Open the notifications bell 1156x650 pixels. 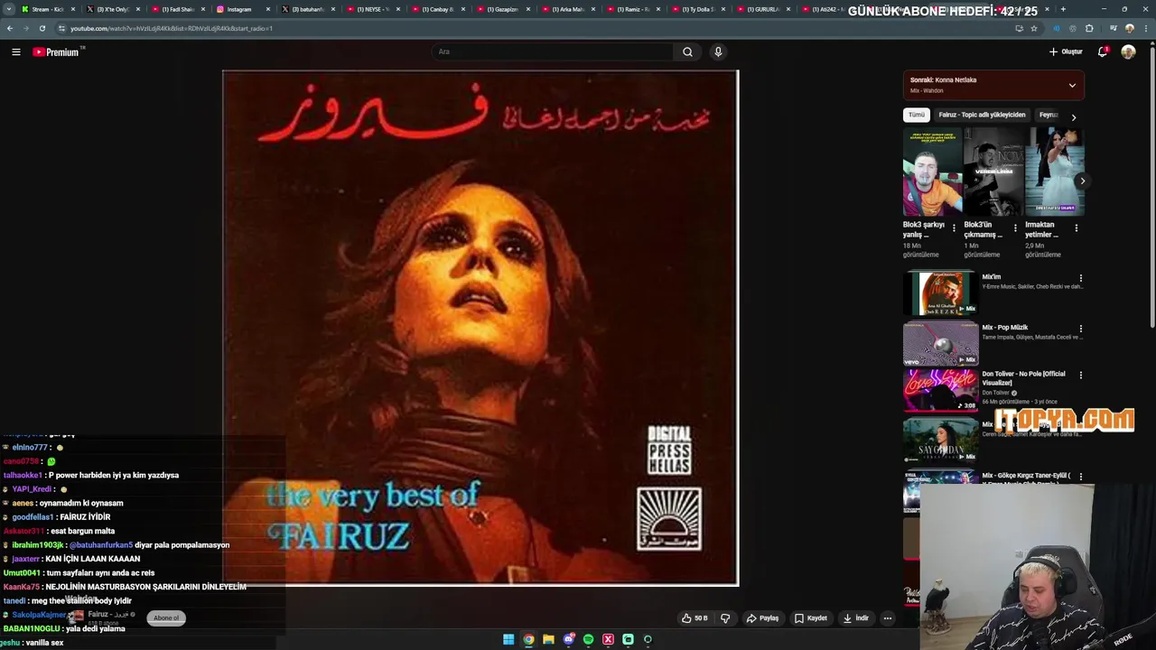click(1103, 51)
